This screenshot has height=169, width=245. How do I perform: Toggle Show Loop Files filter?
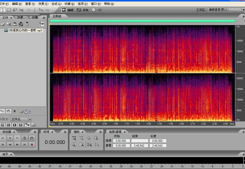pos(9,125)
